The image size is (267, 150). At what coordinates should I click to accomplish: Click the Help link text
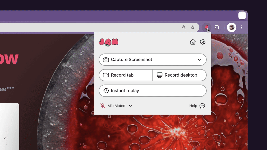click(x=193, y=106)
